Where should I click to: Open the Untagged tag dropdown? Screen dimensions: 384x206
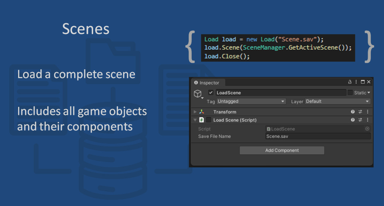pyautogui.click(x=251, y=102)
